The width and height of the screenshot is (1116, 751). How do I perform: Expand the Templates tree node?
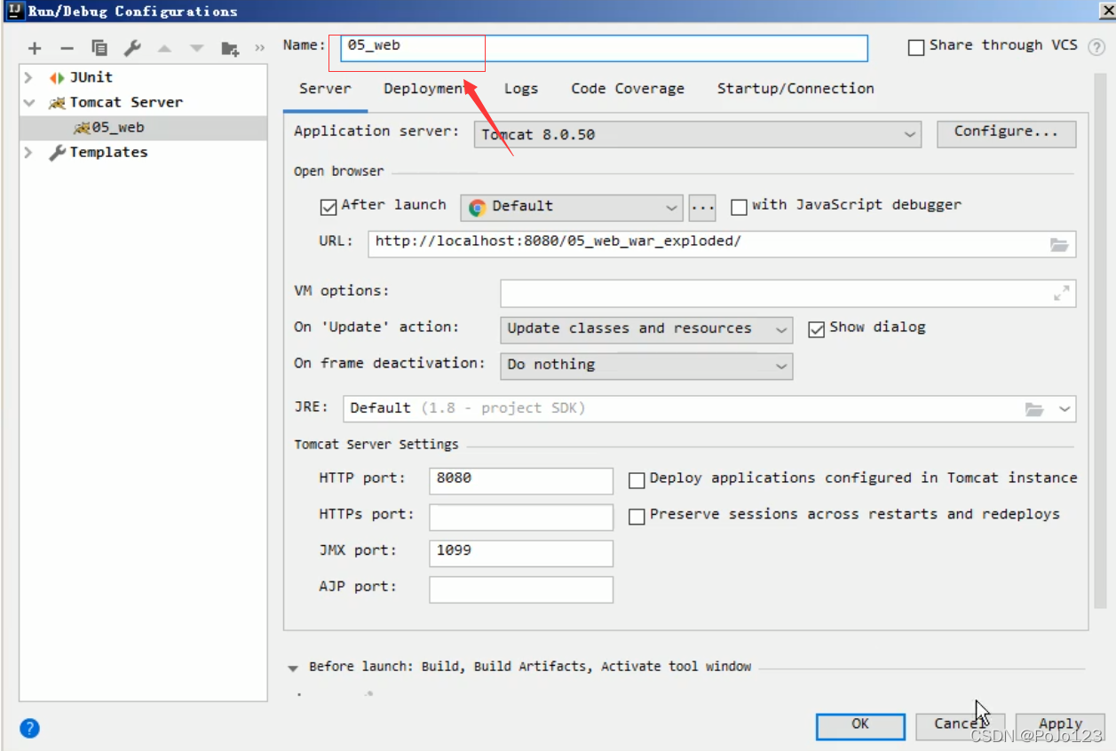click(x=29, y=153)
